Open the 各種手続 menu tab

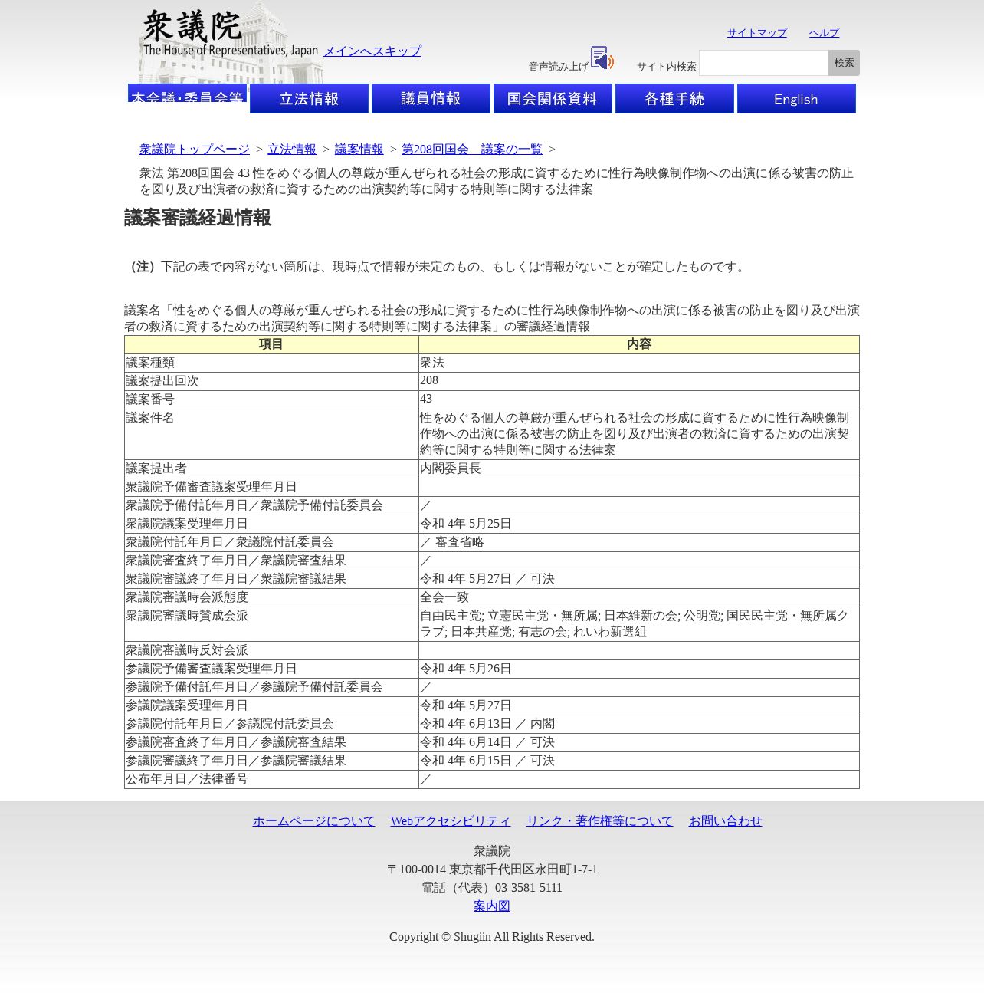pos(674,98)
